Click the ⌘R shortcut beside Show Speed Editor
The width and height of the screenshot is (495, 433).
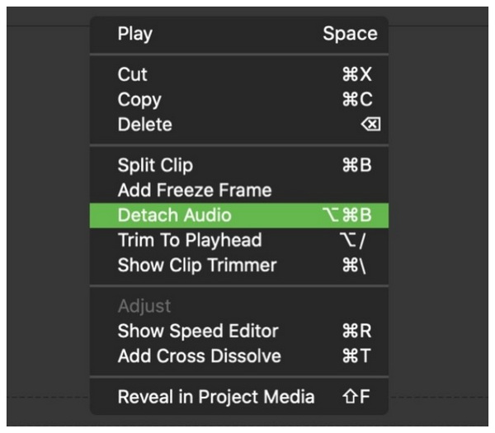pos(356,332)
